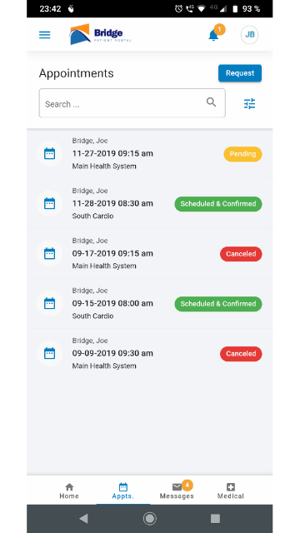Select the Appts. tab
300x533 pixels.
pos(123,491)
